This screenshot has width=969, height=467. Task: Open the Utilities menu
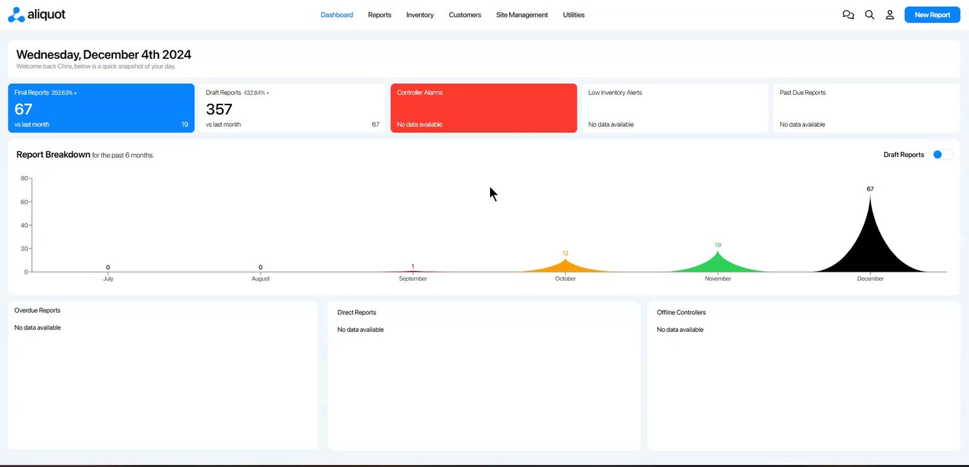click(574, 15)
